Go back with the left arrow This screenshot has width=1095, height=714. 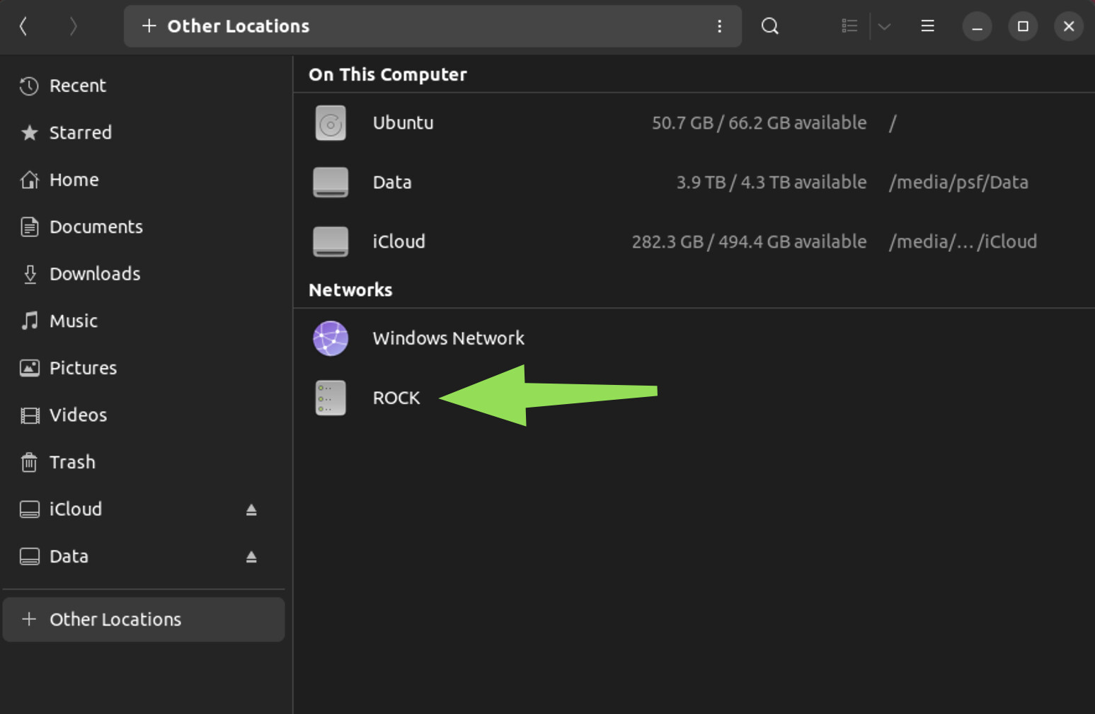(x=23, y=26)
